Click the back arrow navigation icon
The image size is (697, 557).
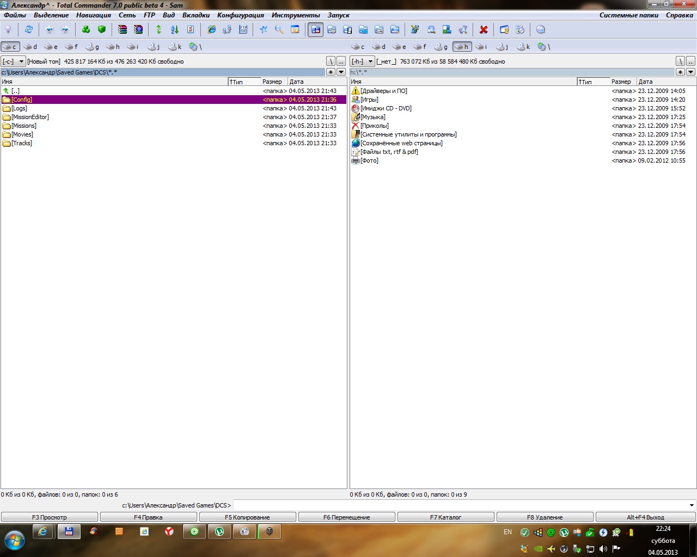pyautogui.click(x=50, y=29)
